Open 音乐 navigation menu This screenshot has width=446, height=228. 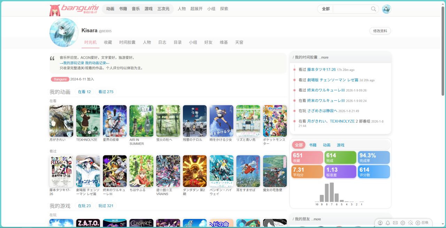[x=136, y=9]
